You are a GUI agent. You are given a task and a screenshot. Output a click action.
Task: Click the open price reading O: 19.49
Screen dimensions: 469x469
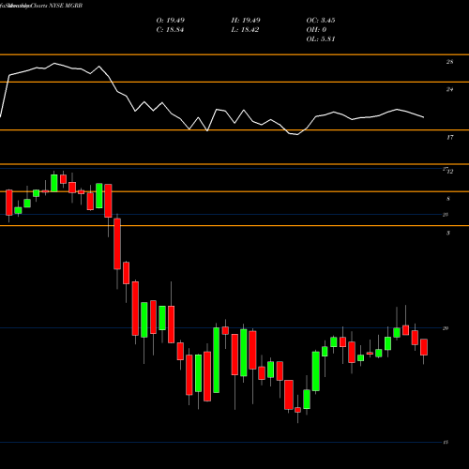coord(171,21)
